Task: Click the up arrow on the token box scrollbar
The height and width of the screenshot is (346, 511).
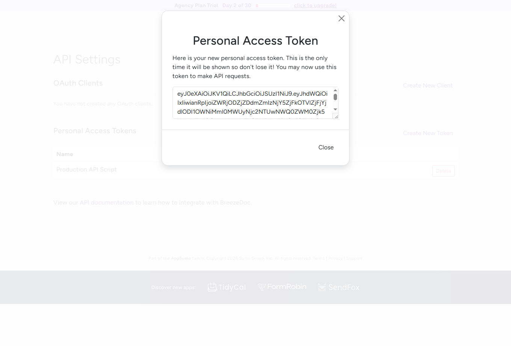Action: (x=335, y=90)
